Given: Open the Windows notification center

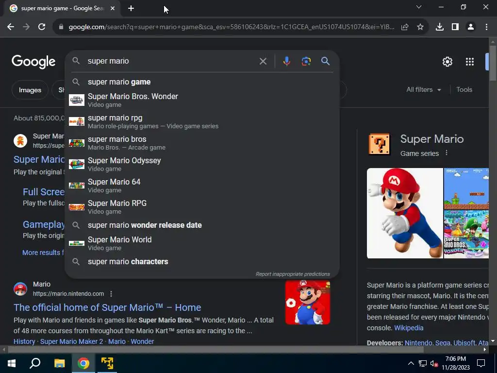Looking at the screenshot, I should (481, 363).
